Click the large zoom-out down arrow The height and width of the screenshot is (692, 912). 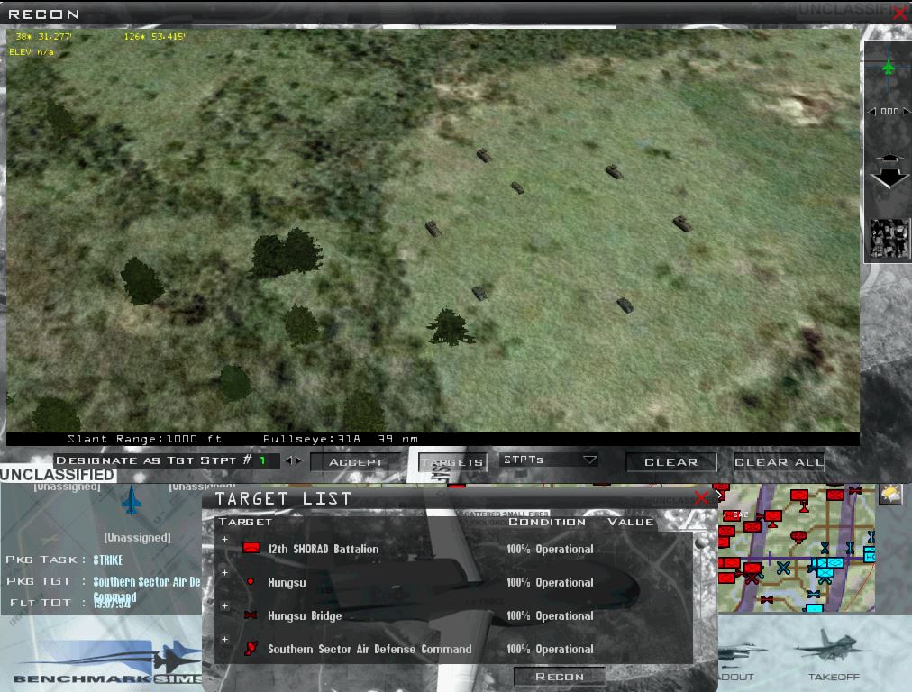(x=889, y=178)
